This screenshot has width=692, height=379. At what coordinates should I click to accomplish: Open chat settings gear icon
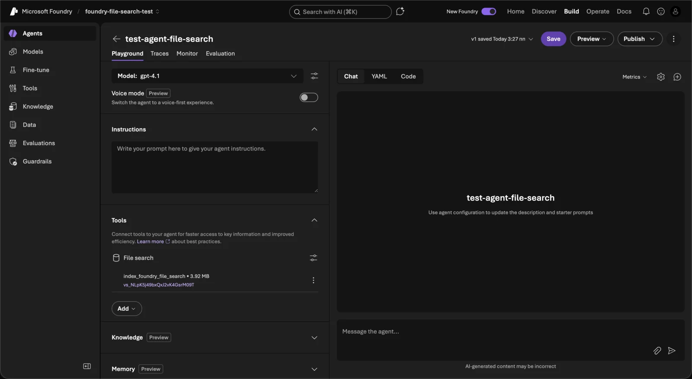pos(661,77)
